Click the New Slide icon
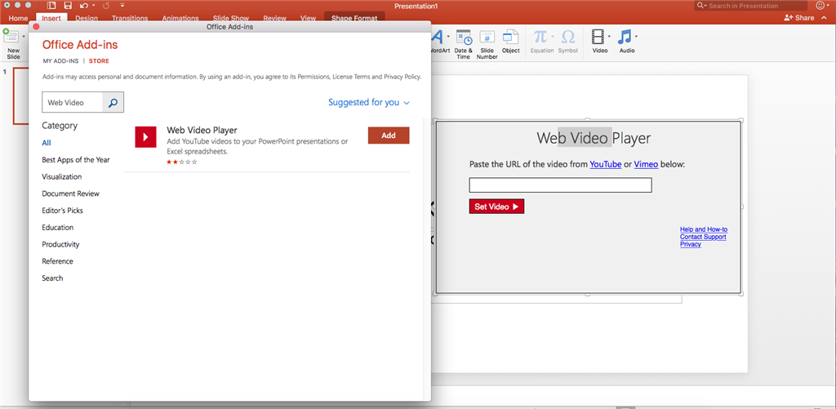Image resolution: width=836 pixels, height=409 pixels. click(x=11, y=37)
